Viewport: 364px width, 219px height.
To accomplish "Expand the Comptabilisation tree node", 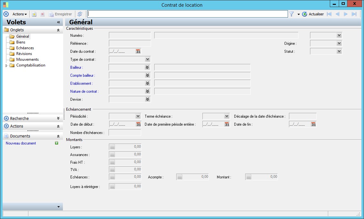I will pyautogui.click(x=6, y=66).
